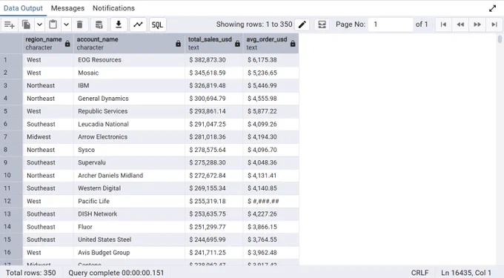This screenshot has height=278, width=504.
Task: Click the Copy icon in toolbar
Action: click(26, 24)
